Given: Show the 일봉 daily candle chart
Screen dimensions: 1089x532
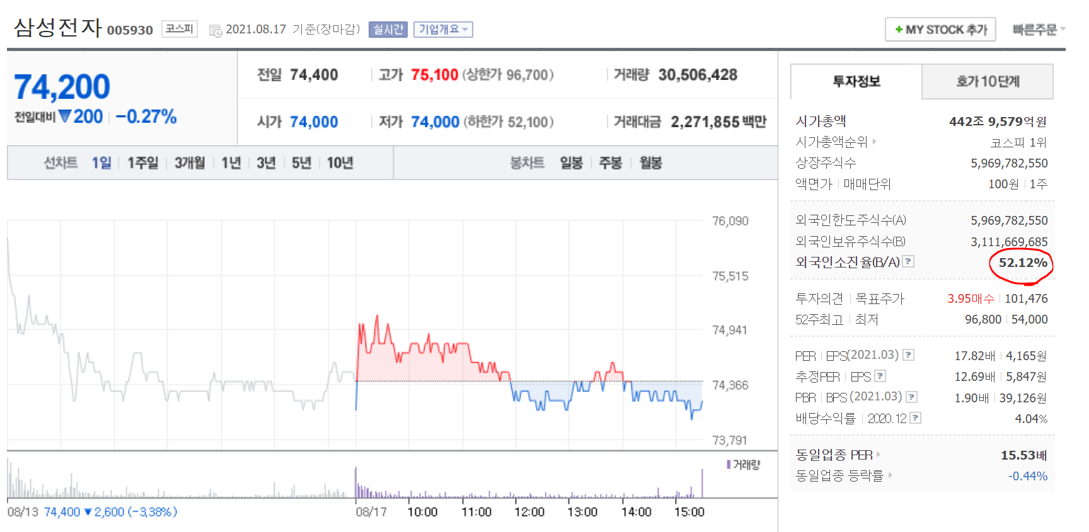Looking at the screenshot, I should point(571,163).
